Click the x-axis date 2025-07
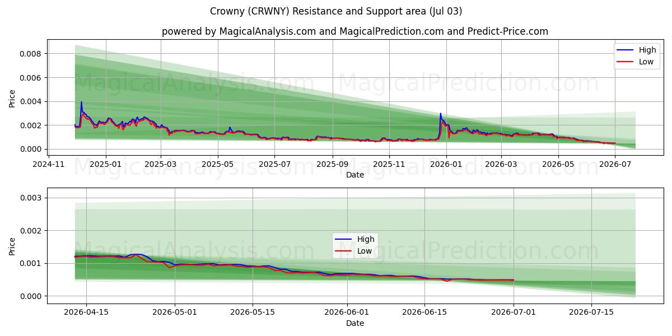Screen dimensions: 672x336 (x=274, y=164)
